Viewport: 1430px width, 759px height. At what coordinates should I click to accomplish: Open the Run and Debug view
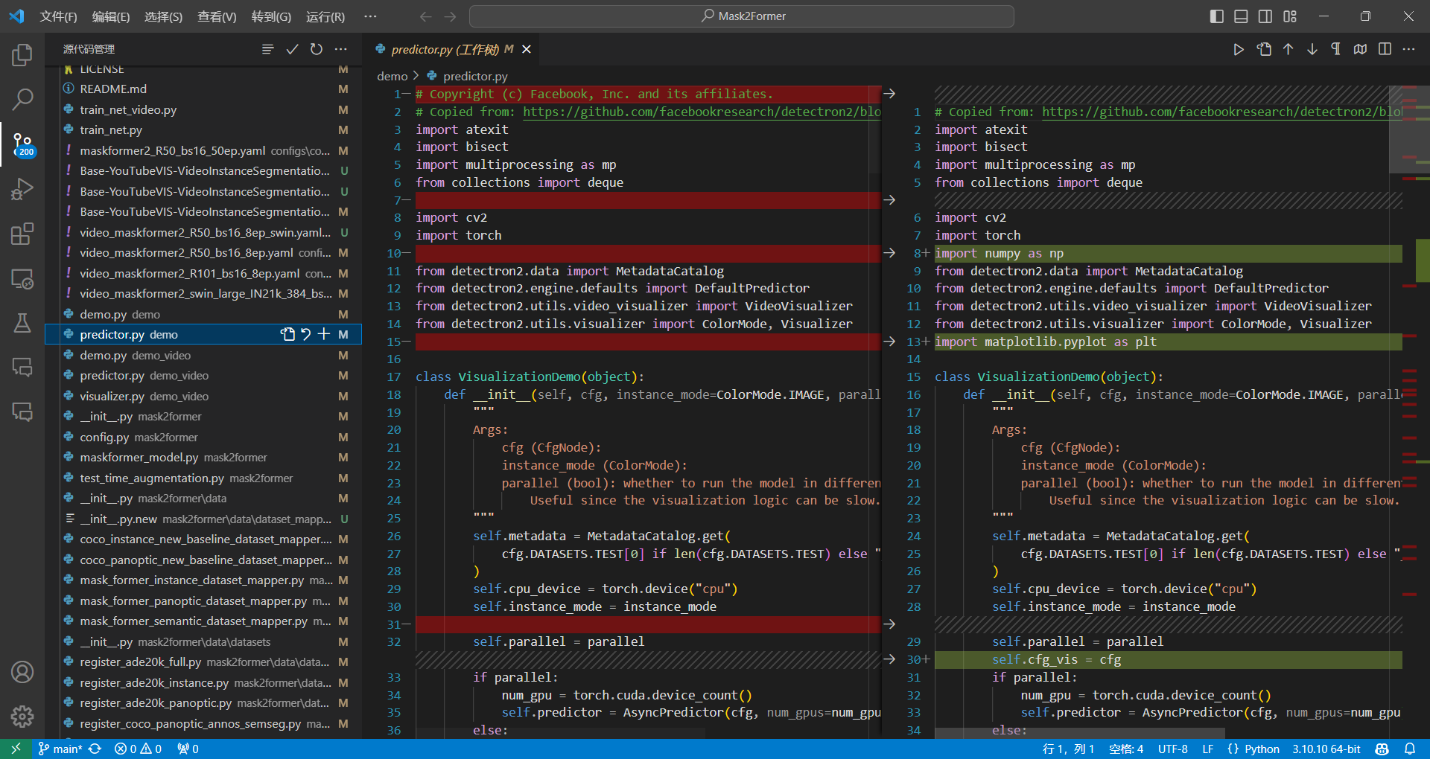22,188
